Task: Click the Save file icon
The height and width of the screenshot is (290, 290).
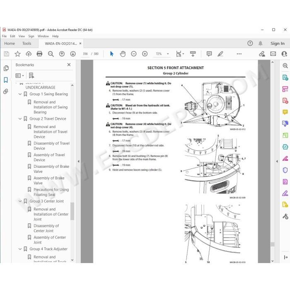Action: pos(7,54)
